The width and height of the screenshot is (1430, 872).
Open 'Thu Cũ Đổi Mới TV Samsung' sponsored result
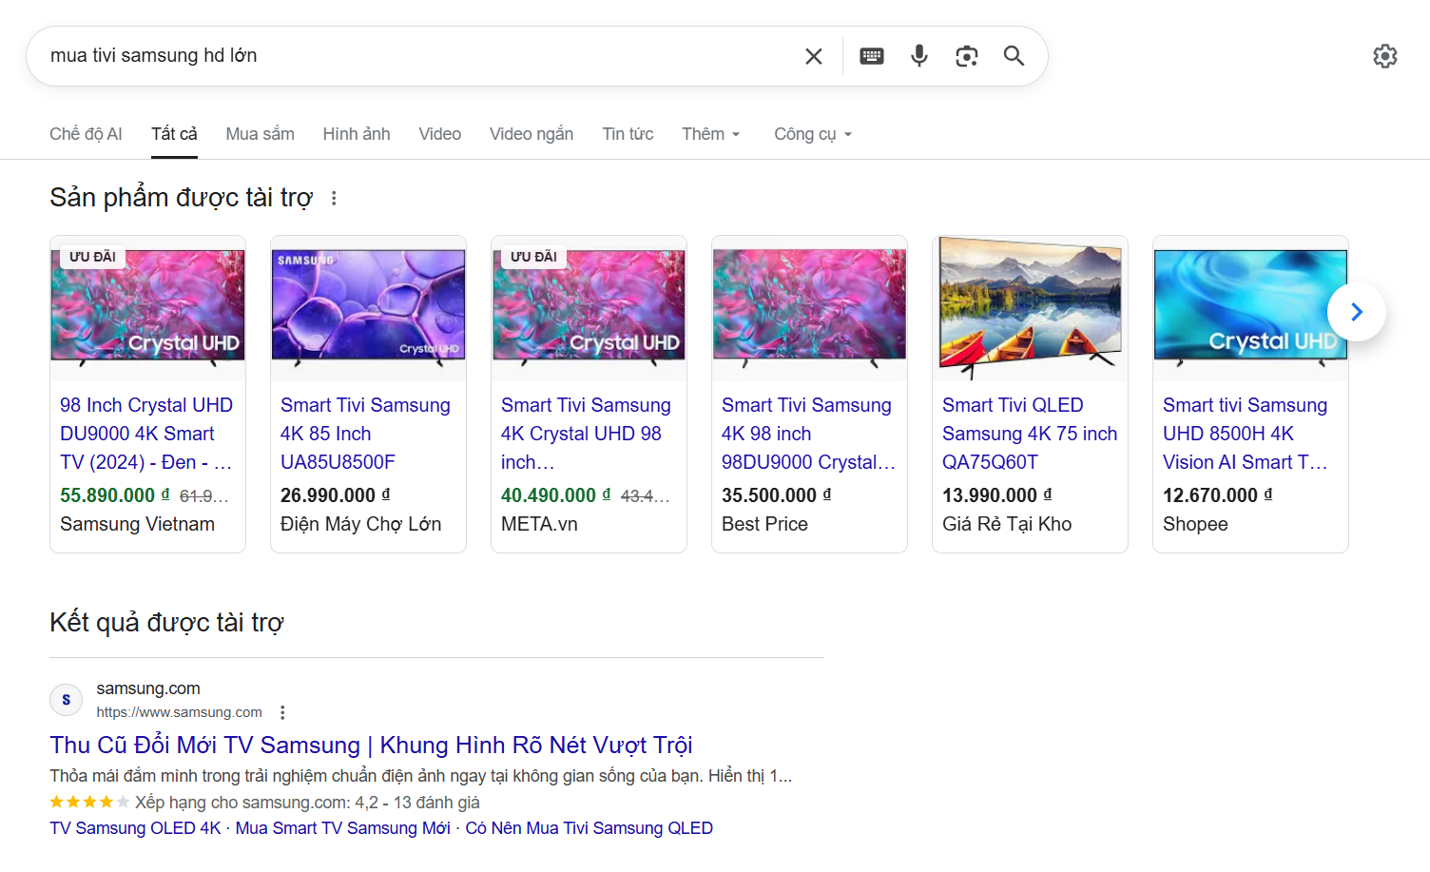[371, 745]
